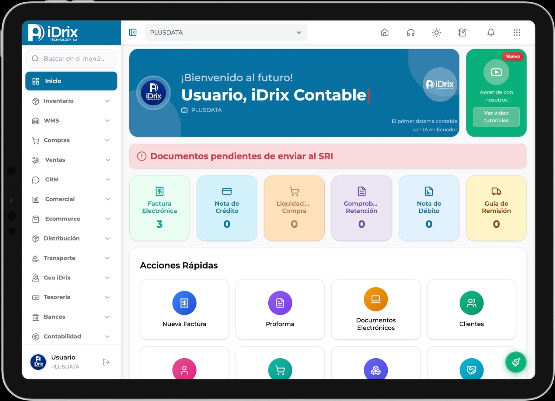The height and width of the screenshot is (401, 555).
Task: Open the Guía de Remisión card
Action: (496, 208)
